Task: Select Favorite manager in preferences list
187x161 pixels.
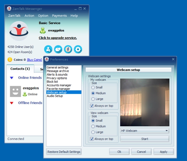Action: click(64, 89)
